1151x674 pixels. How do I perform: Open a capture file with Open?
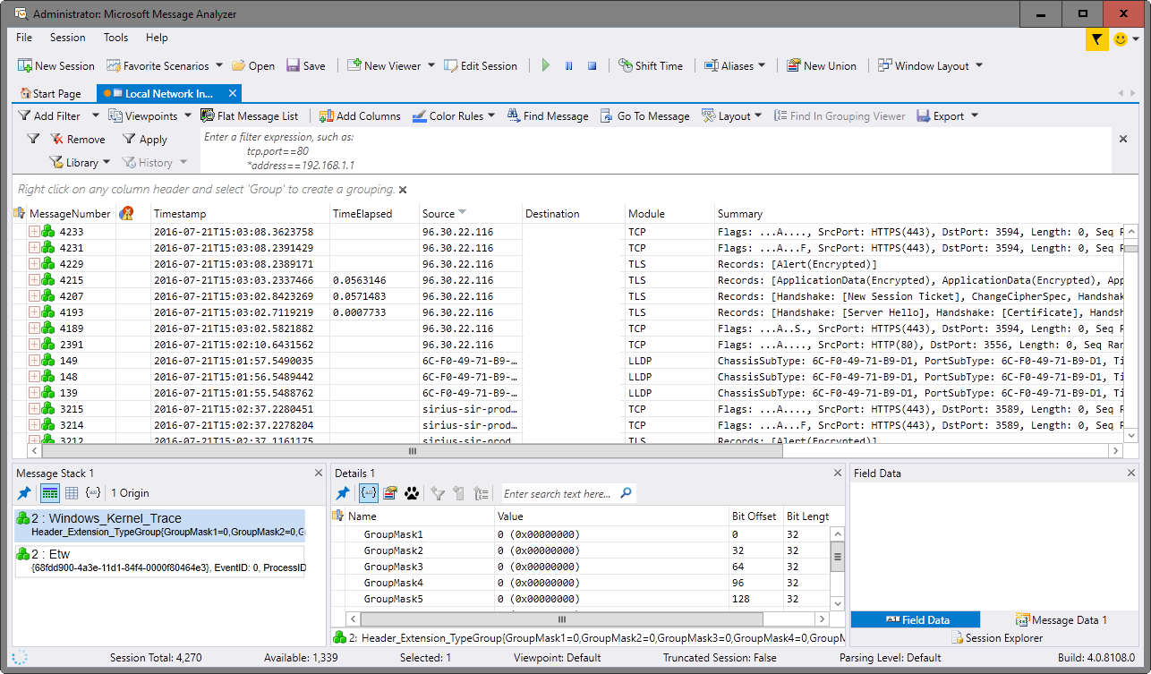click(x=252, y=65)
